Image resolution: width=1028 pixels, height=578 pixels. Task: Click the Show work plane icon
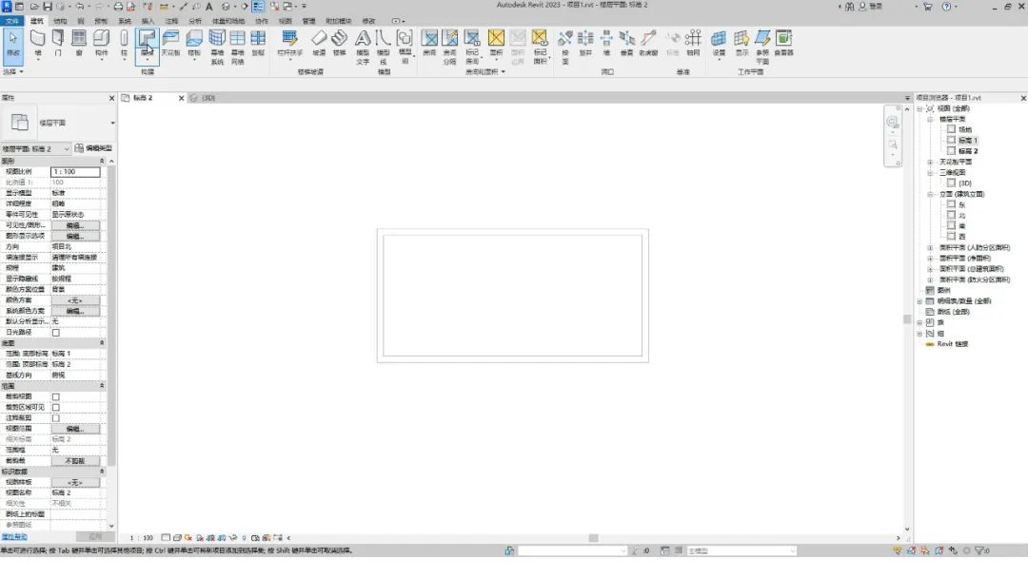[x=741, y=43]
